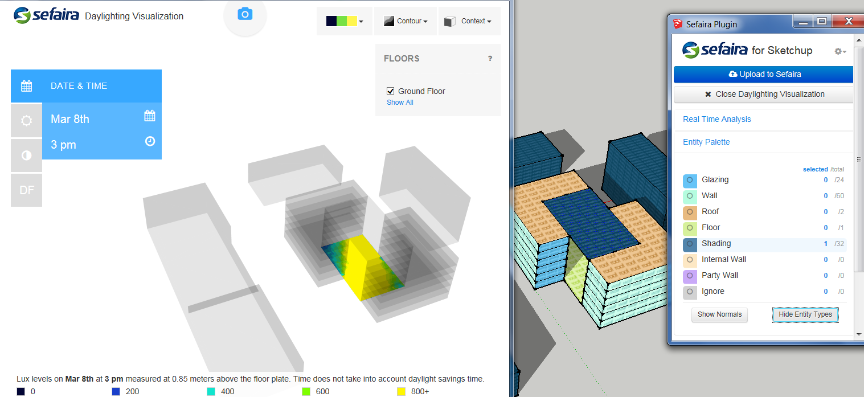Open the Floors help question mark
Image resolution: width=864 pixels, height=397 pixels.
click(490, 59)
